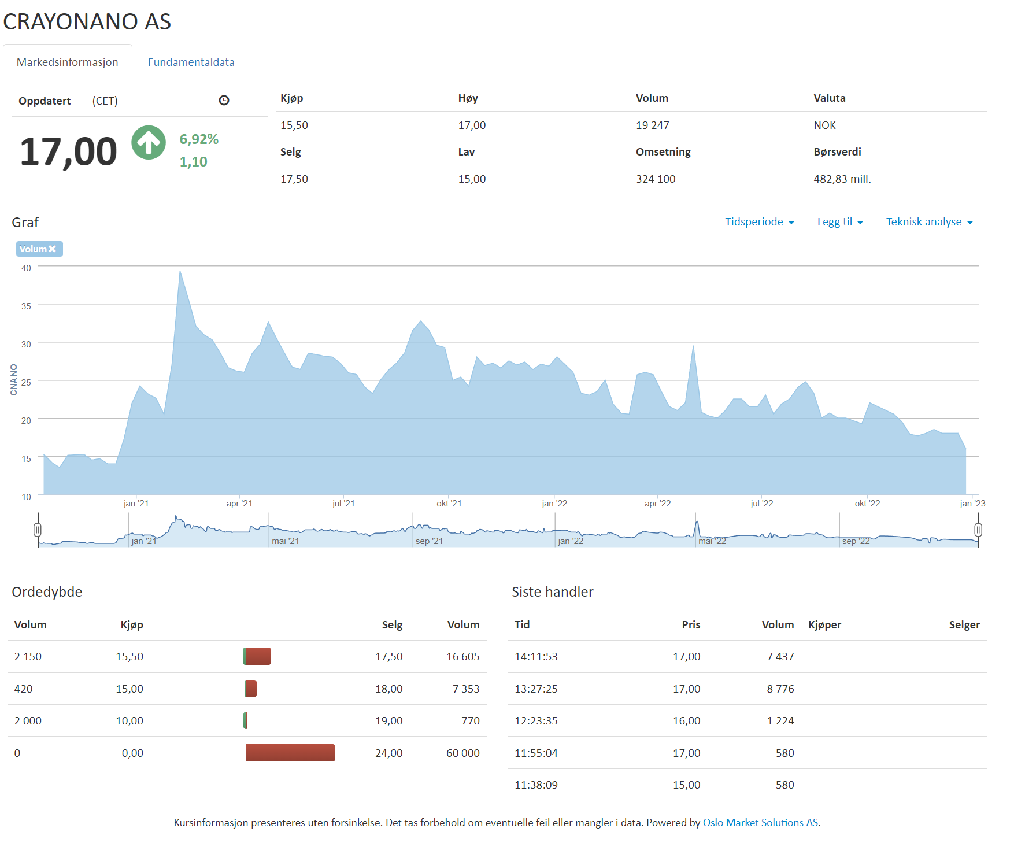Click the Pris column header
Image resolution: width=1014 pixels, height=858 pixels.
691,625
